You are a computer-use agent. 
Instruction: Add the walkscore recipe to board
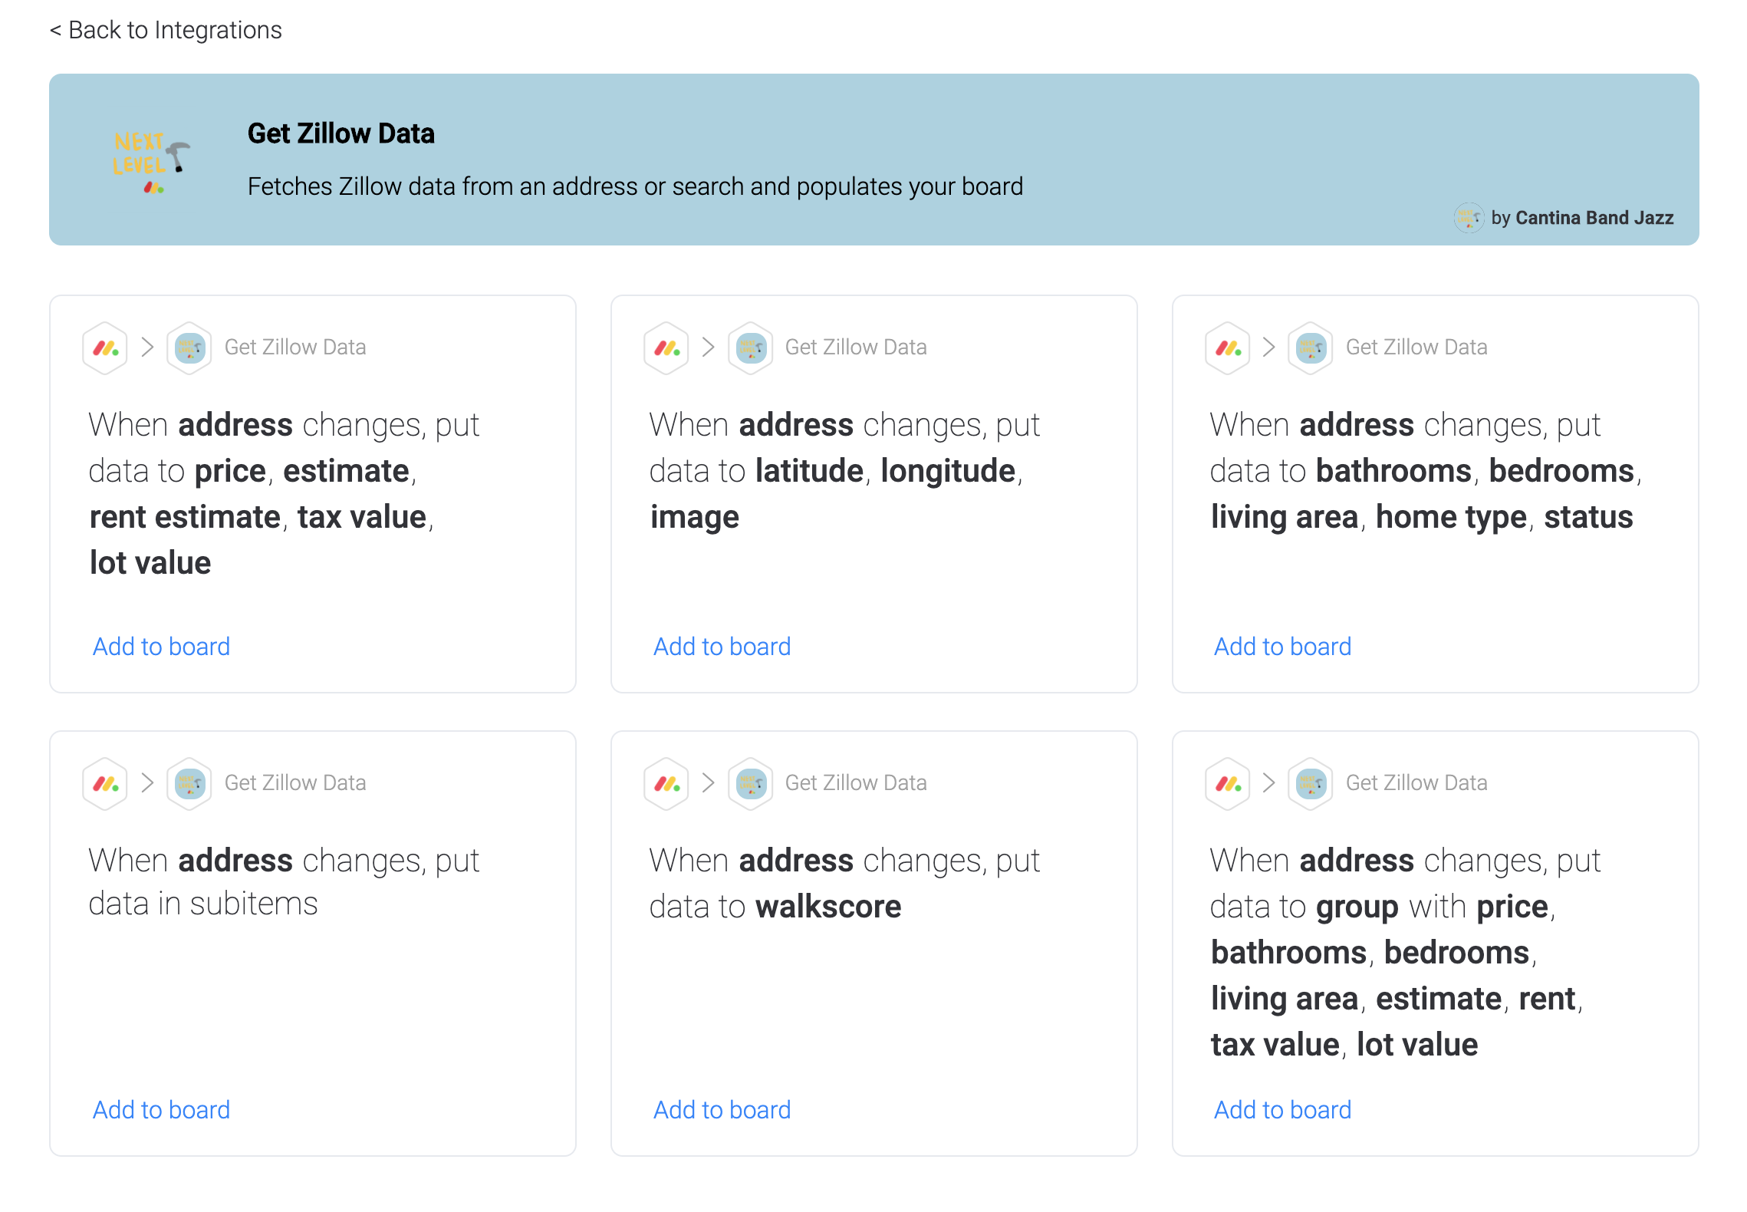coord(722,1110)
